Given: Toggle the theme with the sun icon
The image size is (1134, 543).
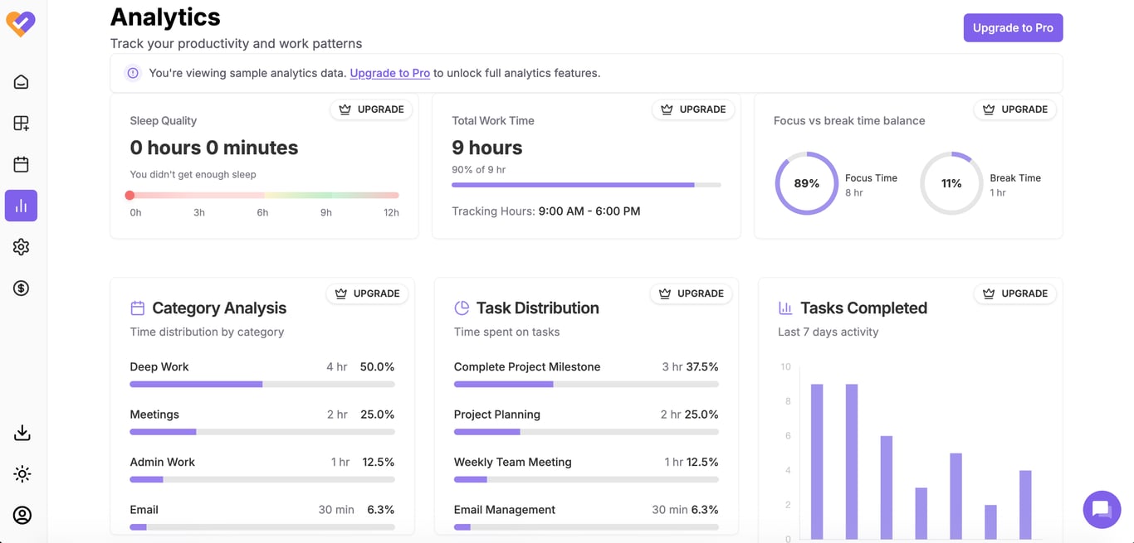Looking at the screenshot, I should click(22, 473).
